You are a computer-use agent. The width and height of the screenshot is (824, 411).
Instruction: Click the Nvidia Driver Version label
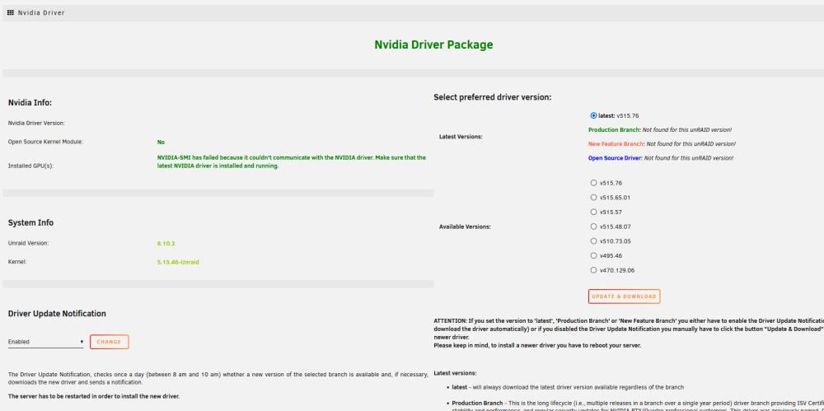pos(36,123)
